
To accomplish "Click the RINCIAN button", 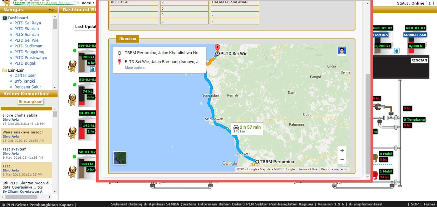I will pos(419,60).
